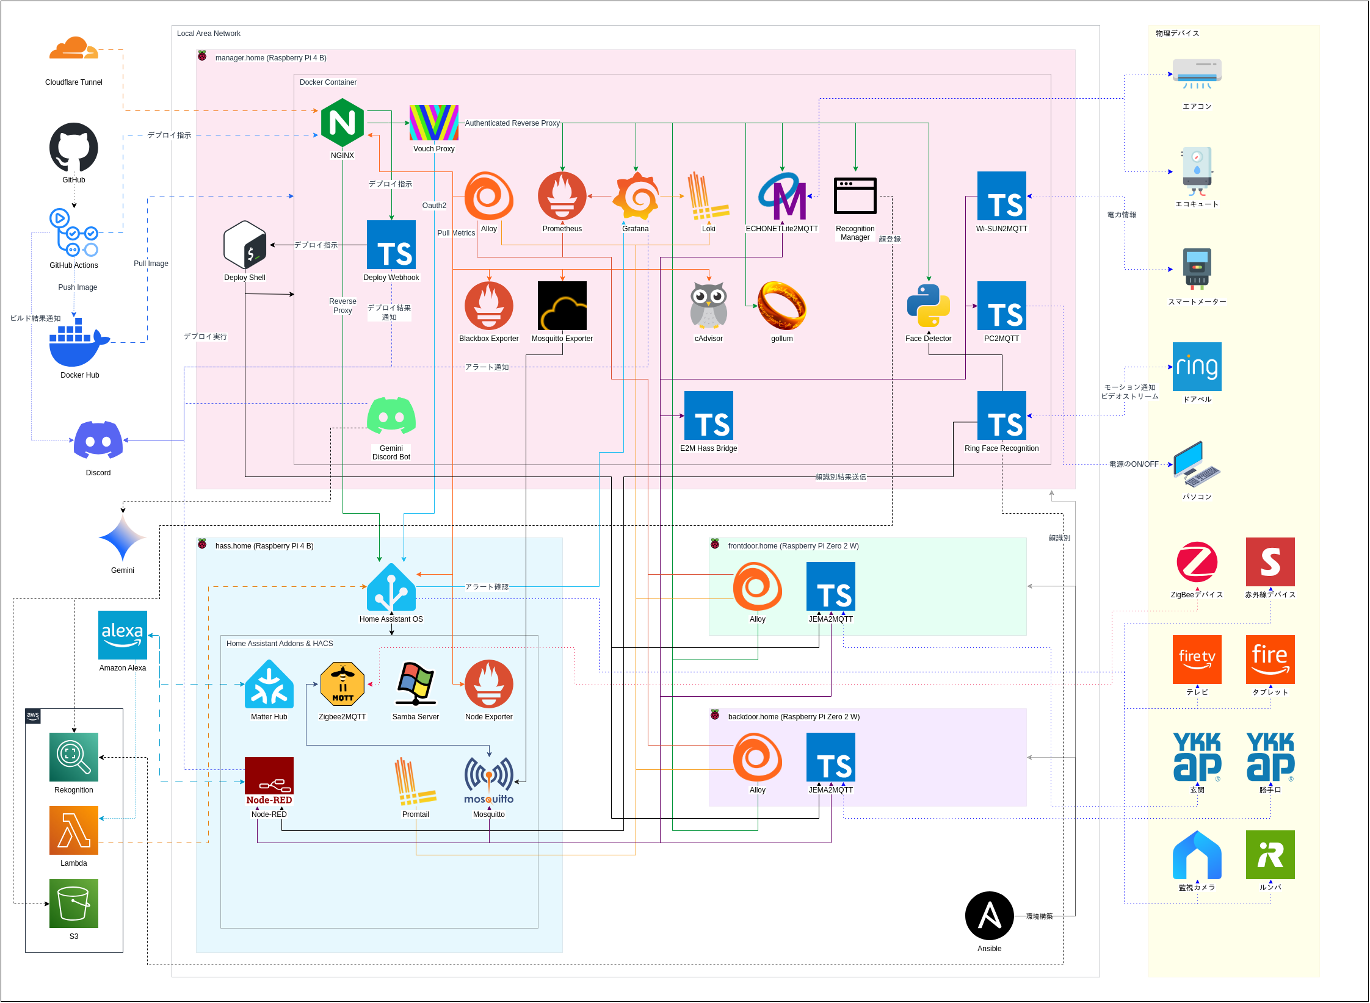Click the Amazon Alexa icon
This screenshot has height=1003, width=1370.
[x=123, y=635]
